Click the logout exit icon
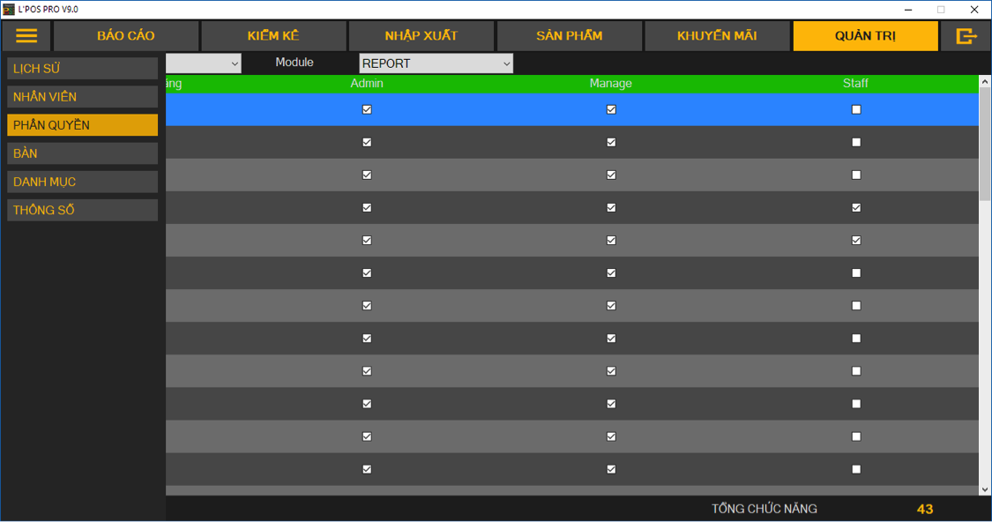This screenshot has width=992, height=522. [x=966, y=36]
